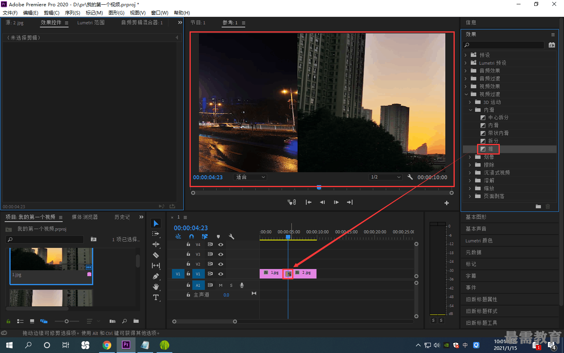
Task: Expand the 溶解 transitions folder
Action: (470, 181)
